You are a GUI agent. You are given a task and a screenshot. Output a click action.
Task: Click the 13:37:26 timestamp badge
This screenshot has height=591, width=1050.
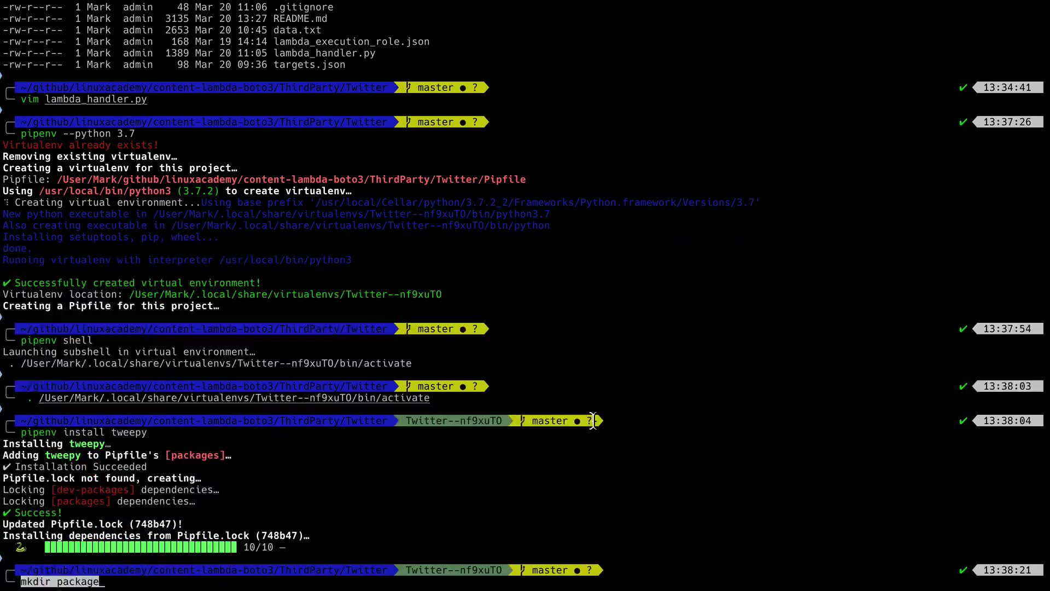[x=1007, y=122]
